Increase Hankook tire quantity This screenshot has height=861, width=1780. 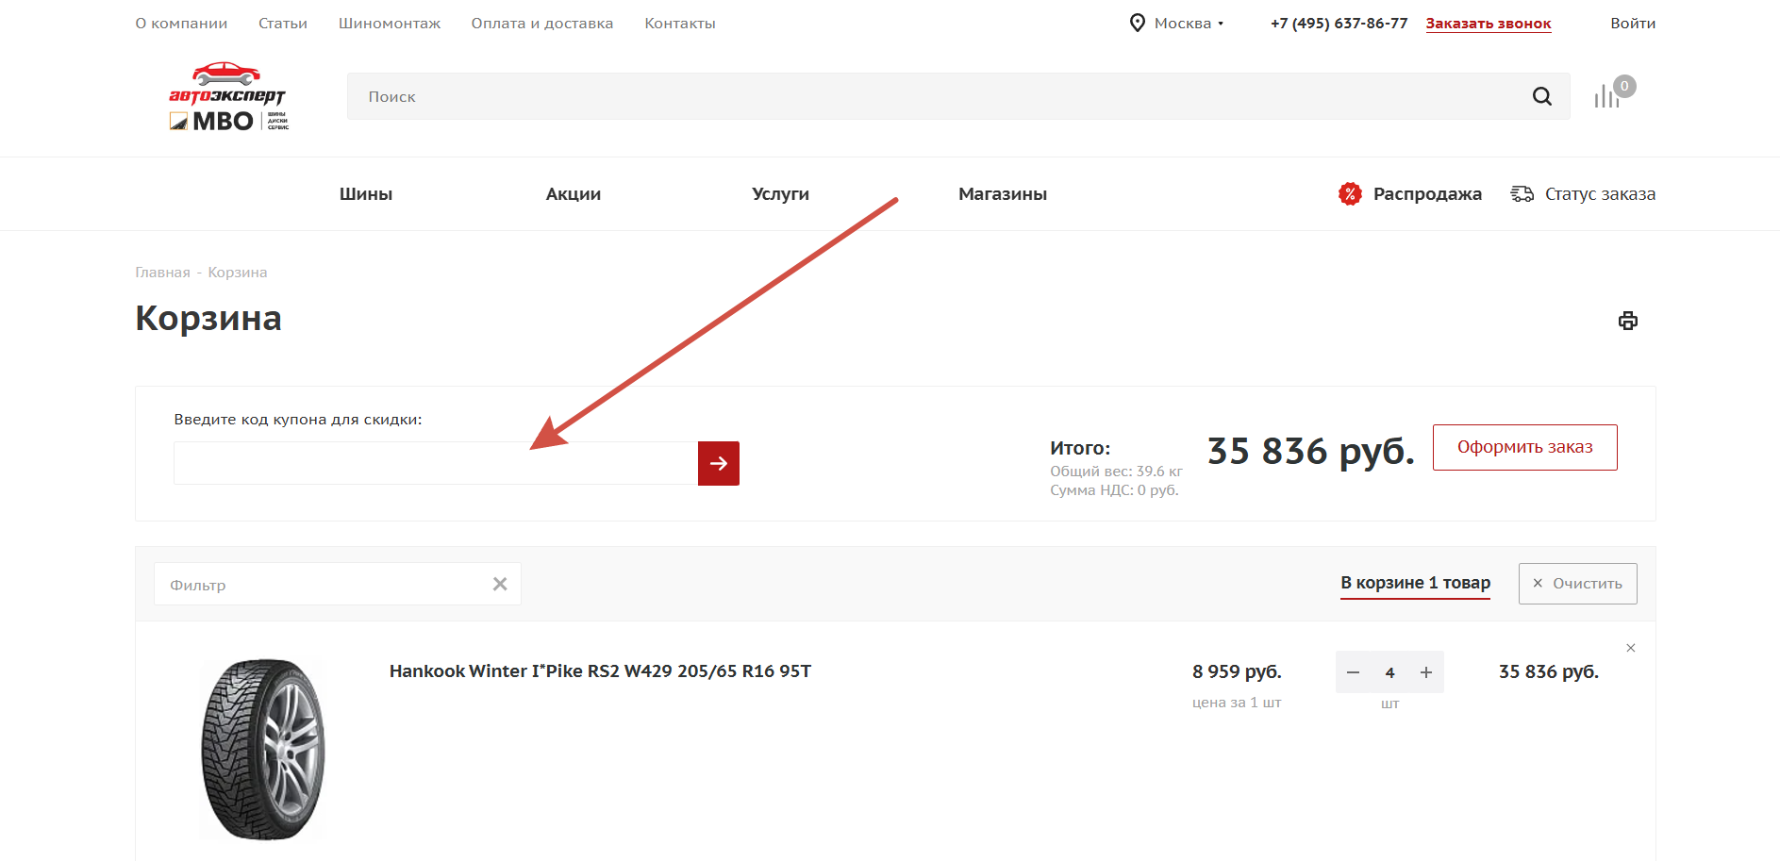click(1426, 672)
